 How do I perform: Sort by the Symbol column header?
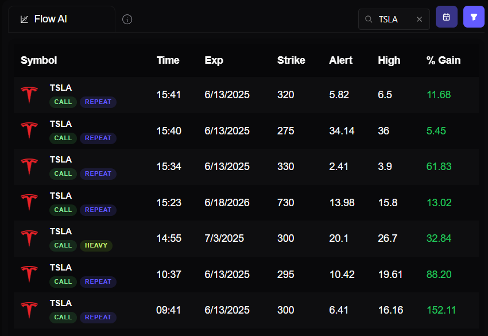coord(38,60)
